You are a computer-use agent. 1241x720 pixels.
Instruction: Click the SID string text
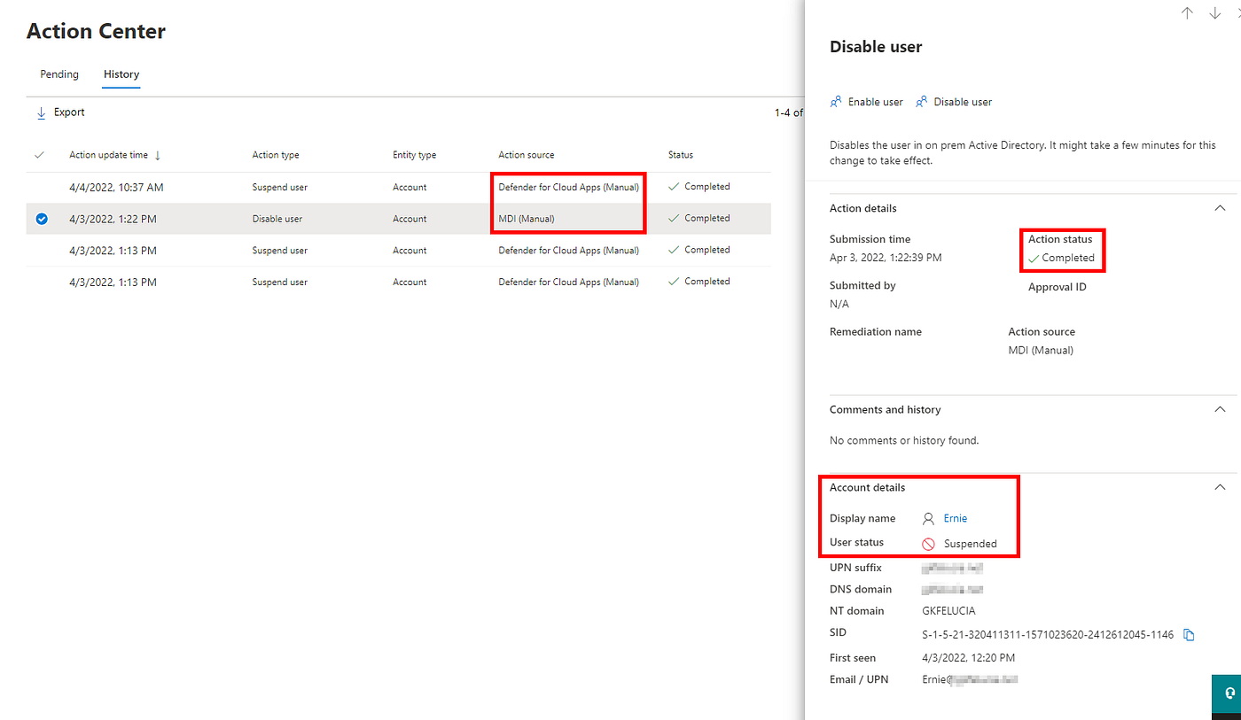(1048, 635)
